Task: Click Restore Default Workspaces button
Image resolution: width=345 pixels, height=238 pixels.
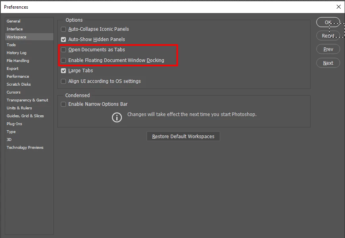Action: [x=183, y=136]
